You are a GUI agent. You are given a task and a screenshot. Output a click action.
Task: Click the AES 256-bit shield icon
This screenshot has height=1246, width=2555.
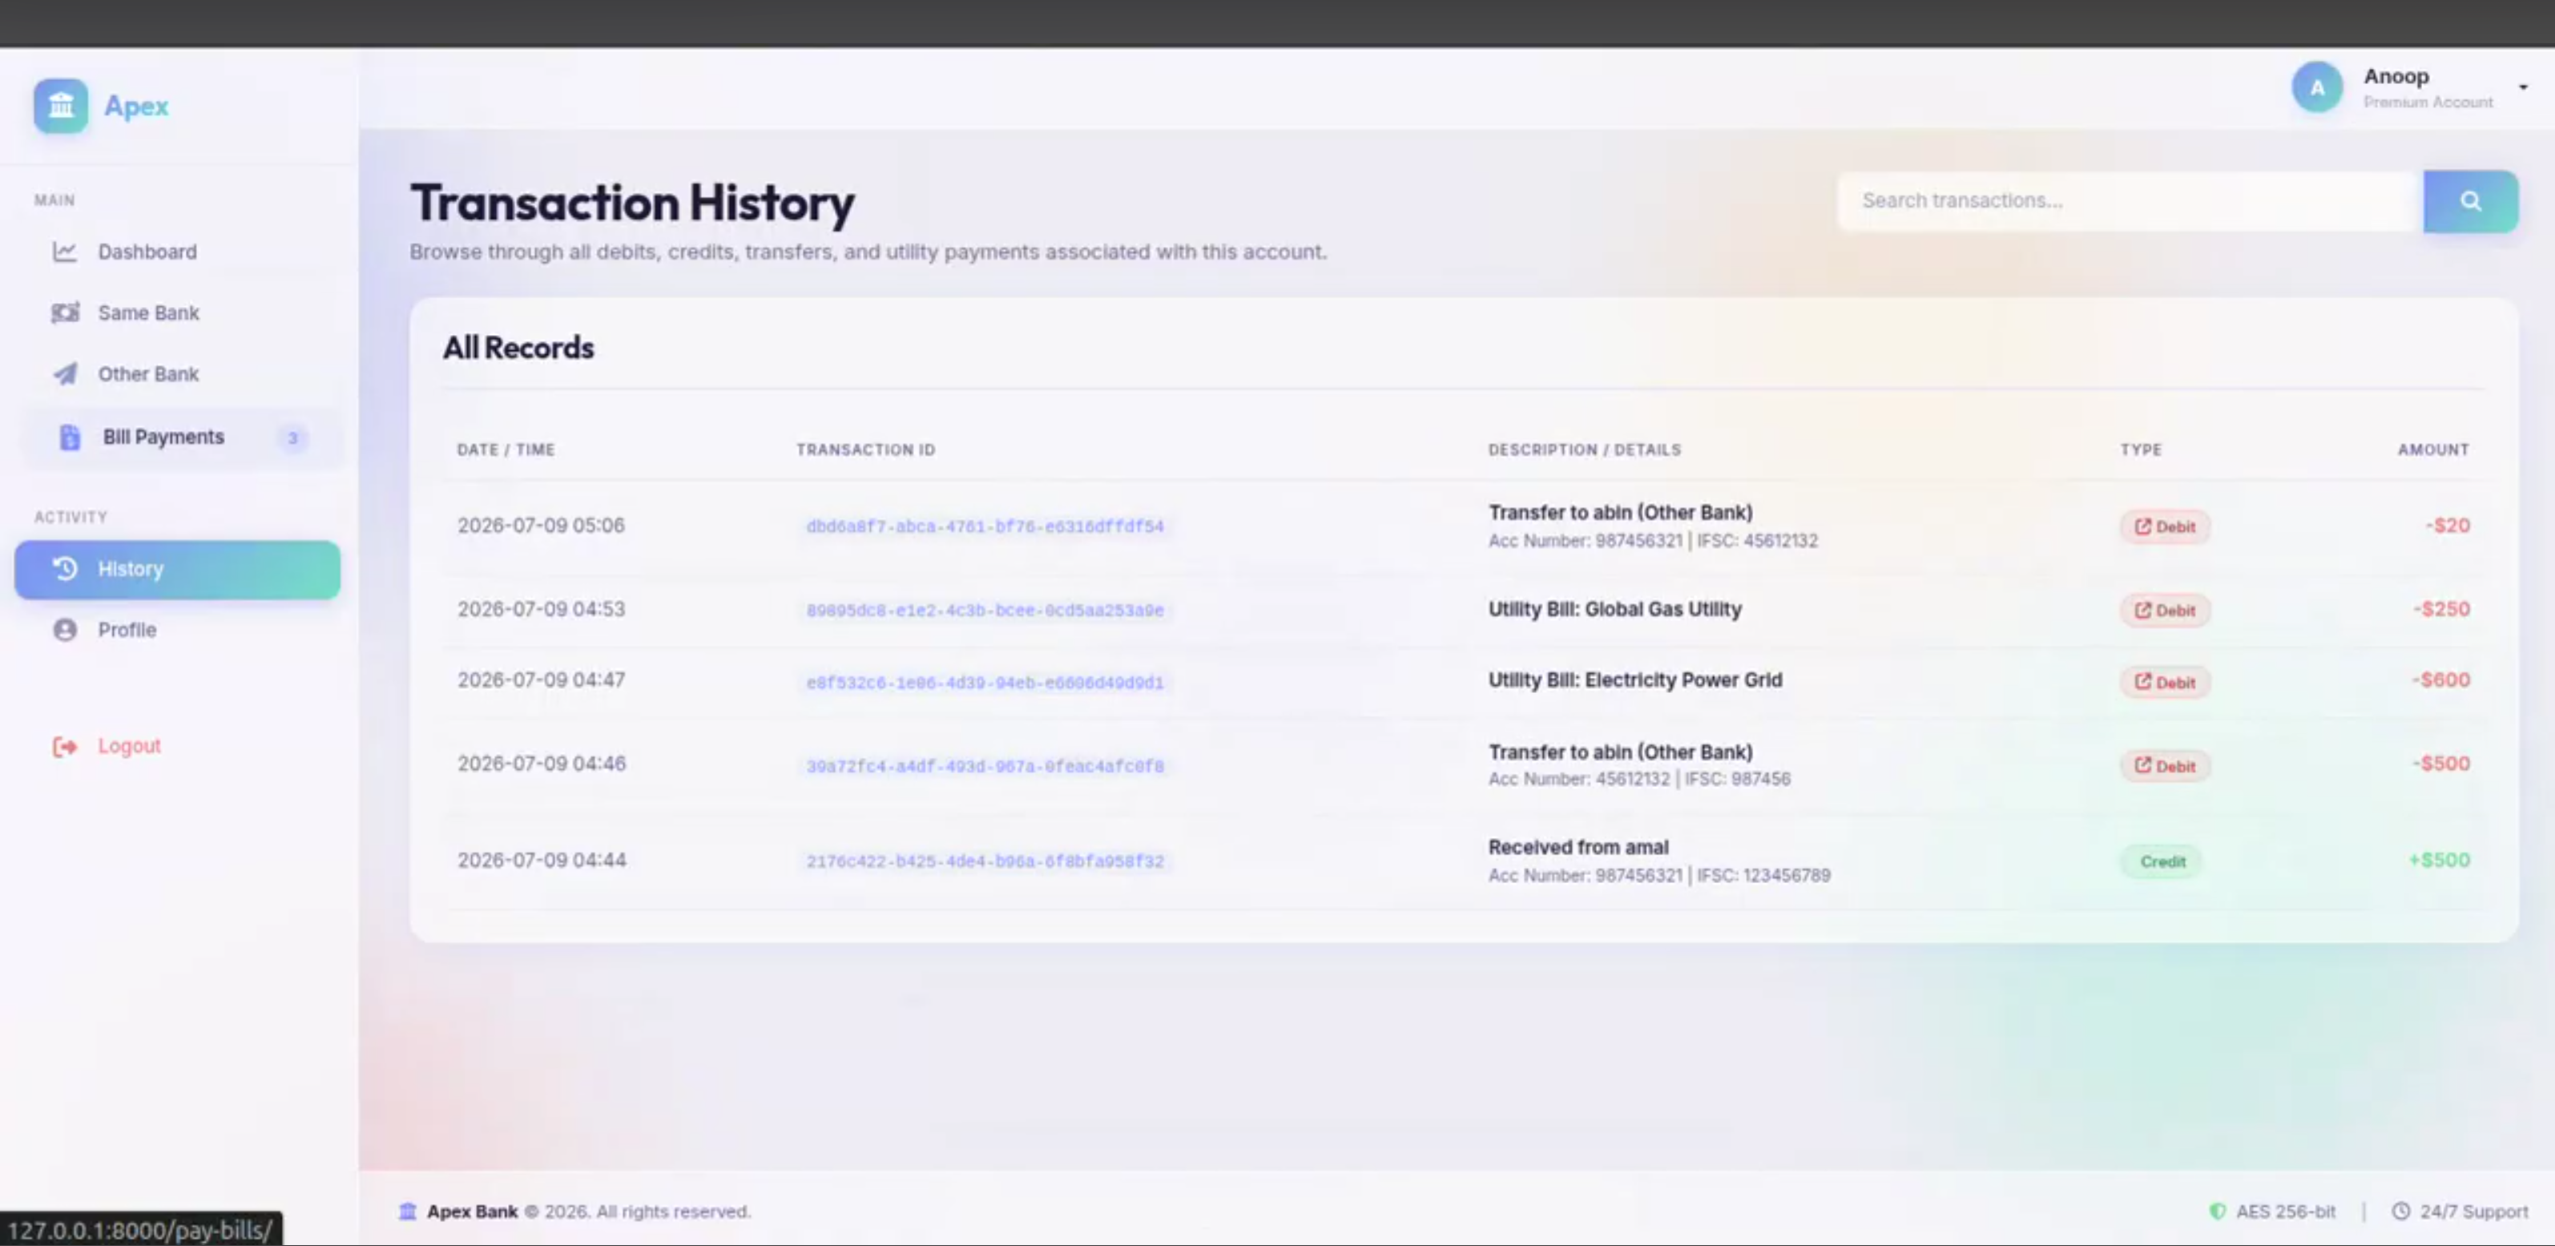tap(2217, 1212)
